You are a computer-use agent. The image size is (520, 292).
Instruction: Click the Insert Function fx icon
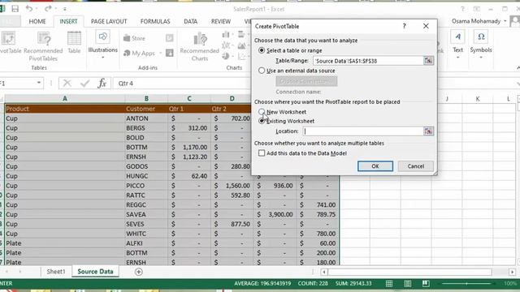click(x=102, y=83)
